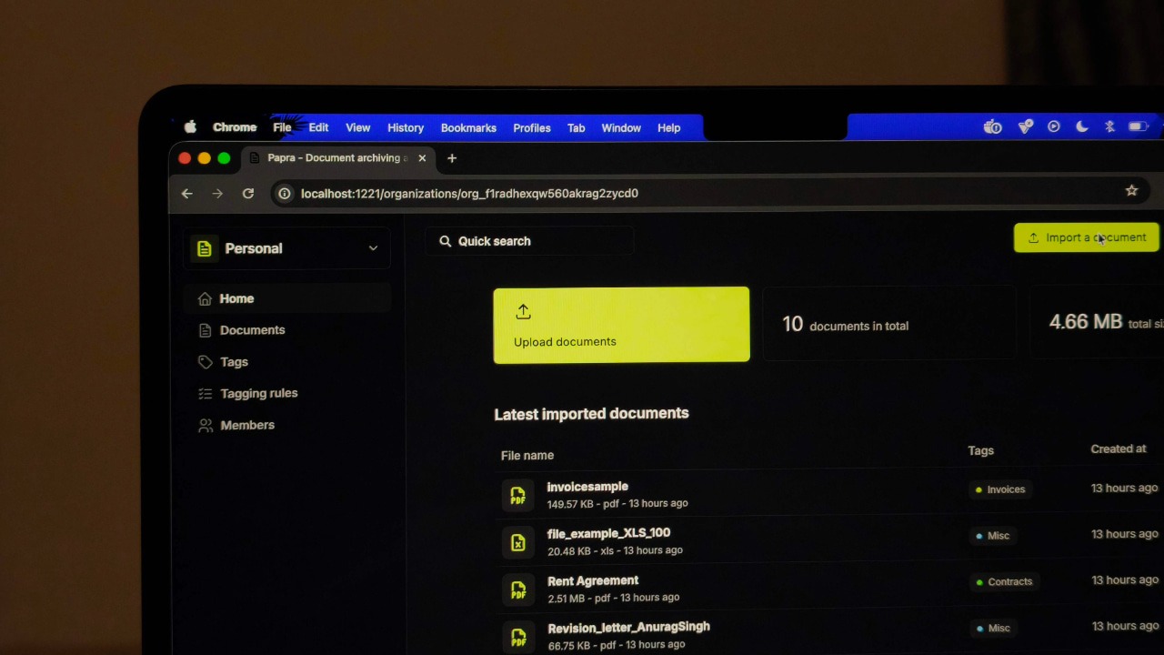Expand the Personal organization dropdown
1164x655 pixels.
(373, 247)
